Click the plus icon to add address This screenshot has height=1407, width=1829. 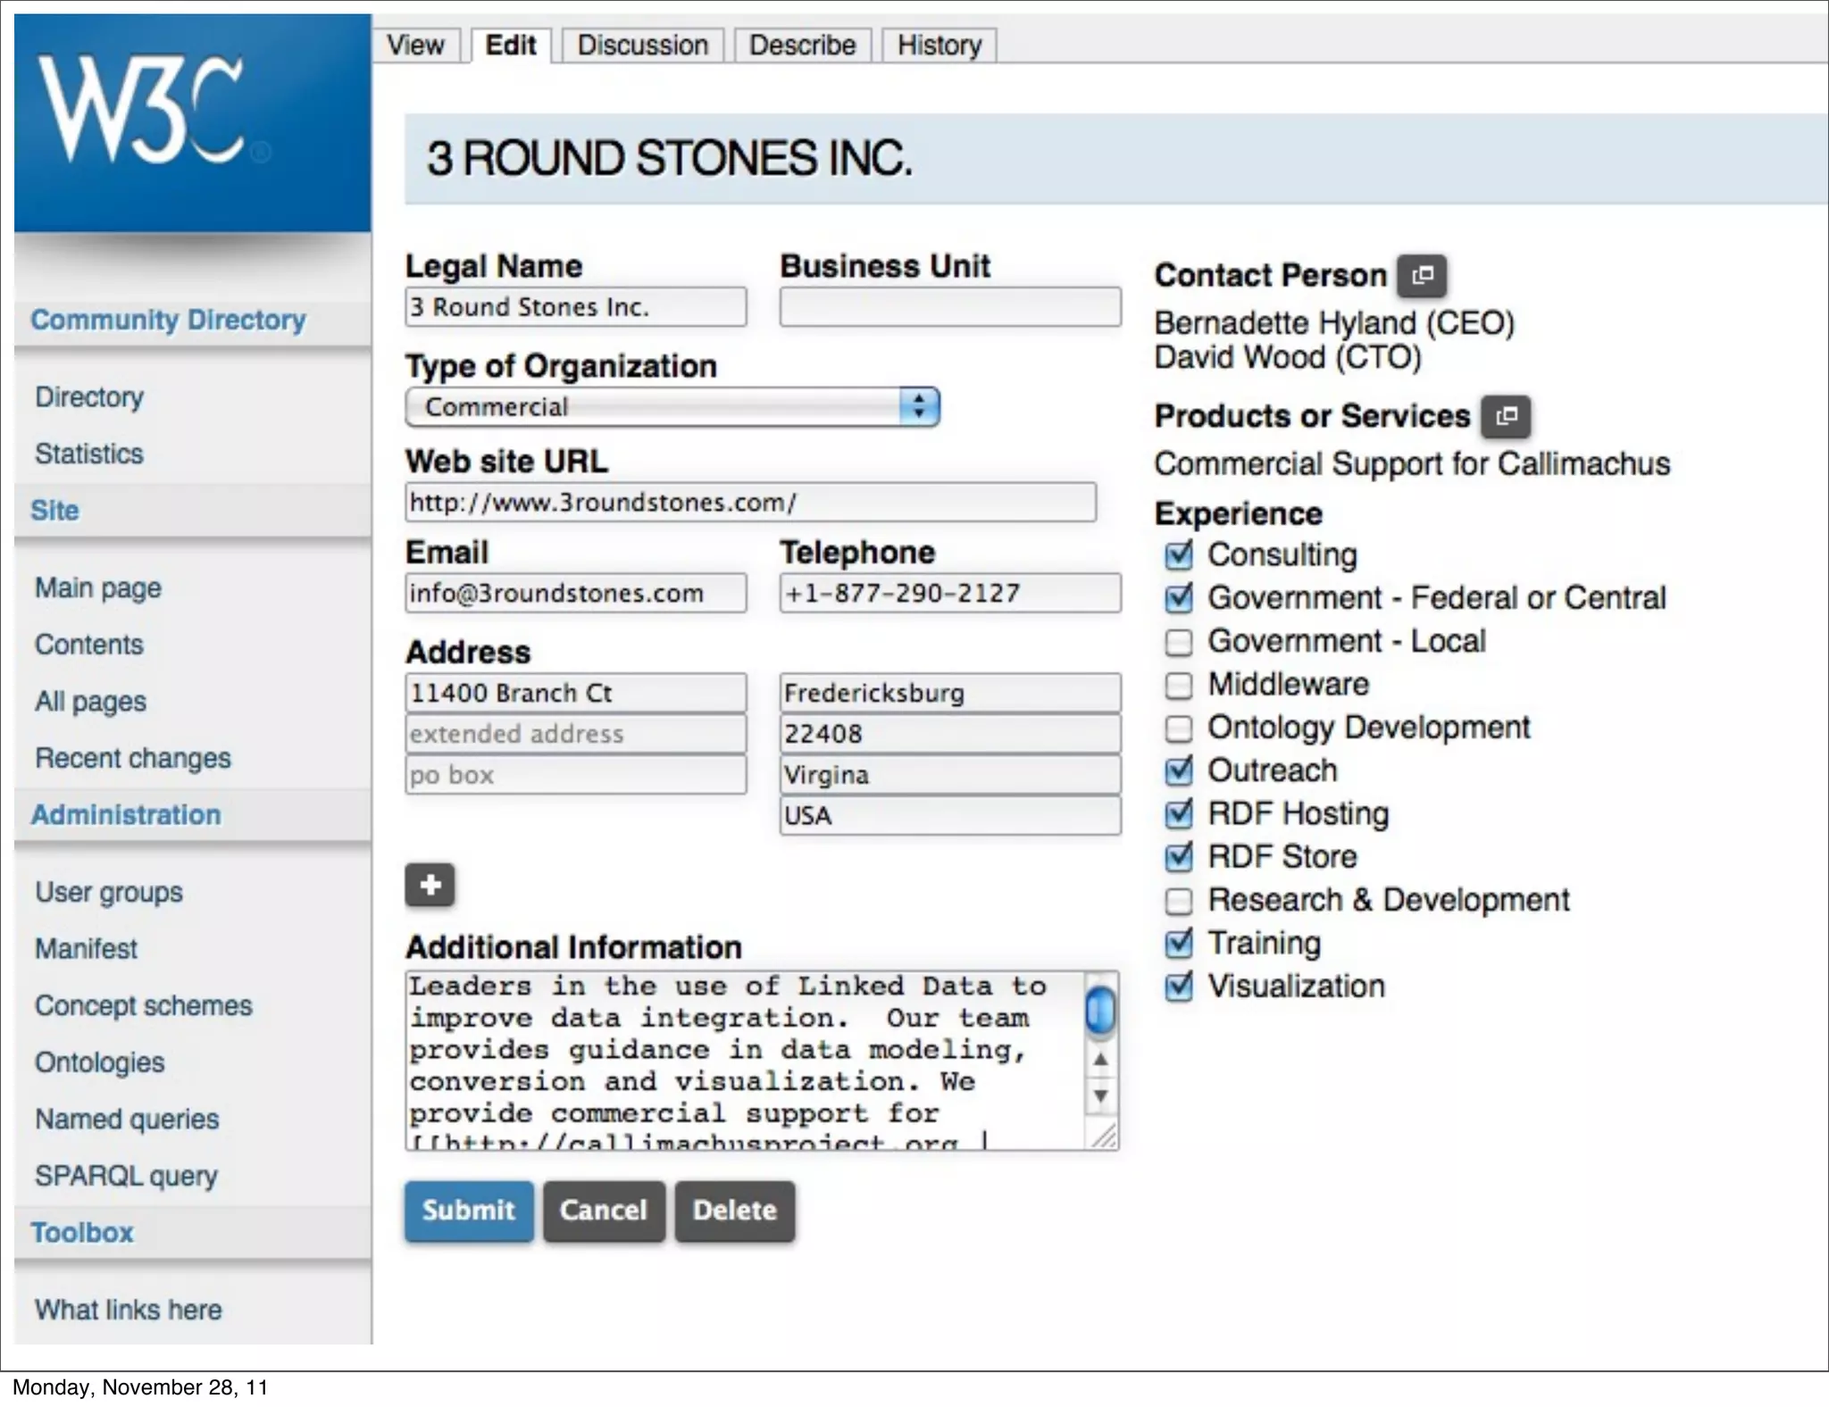(430, 885)
